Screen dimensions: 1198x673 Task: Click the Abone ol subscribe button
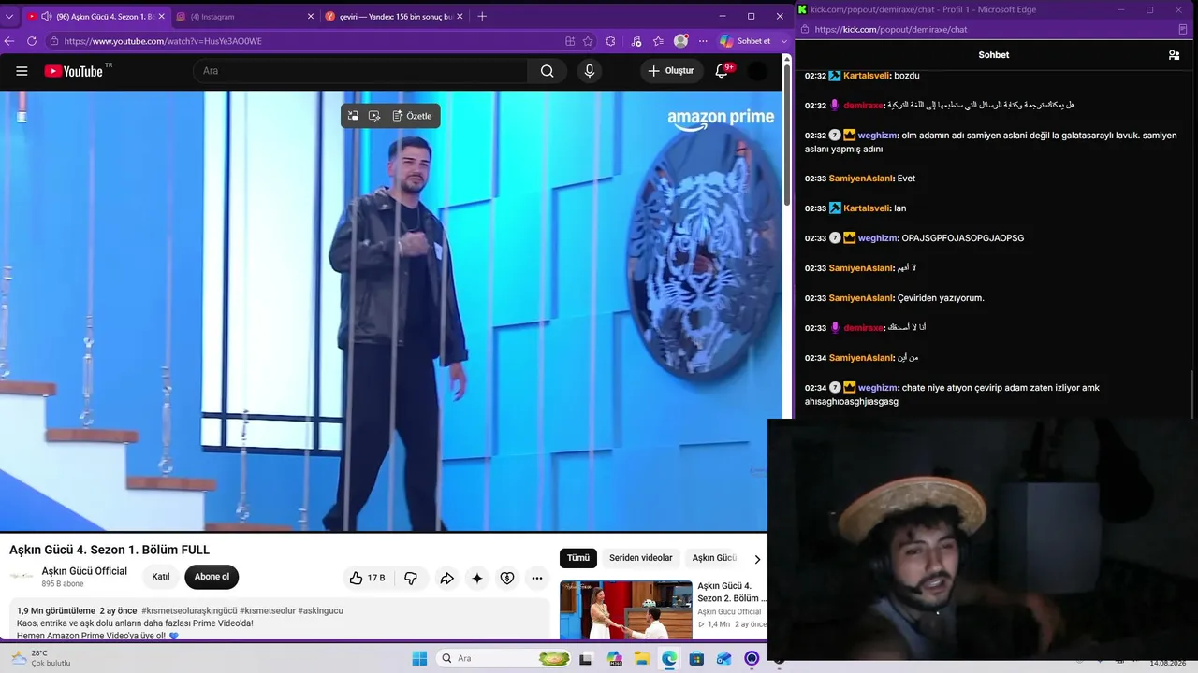pyautogui.click(x=212, y=577)
